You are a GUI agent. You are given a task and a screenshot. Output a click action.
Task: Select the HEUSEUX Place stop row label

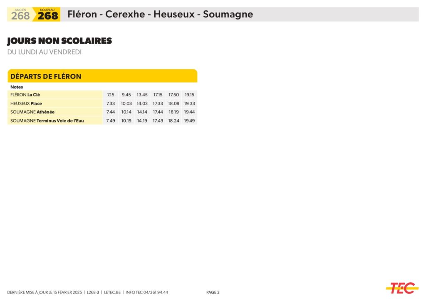(26, 103)
